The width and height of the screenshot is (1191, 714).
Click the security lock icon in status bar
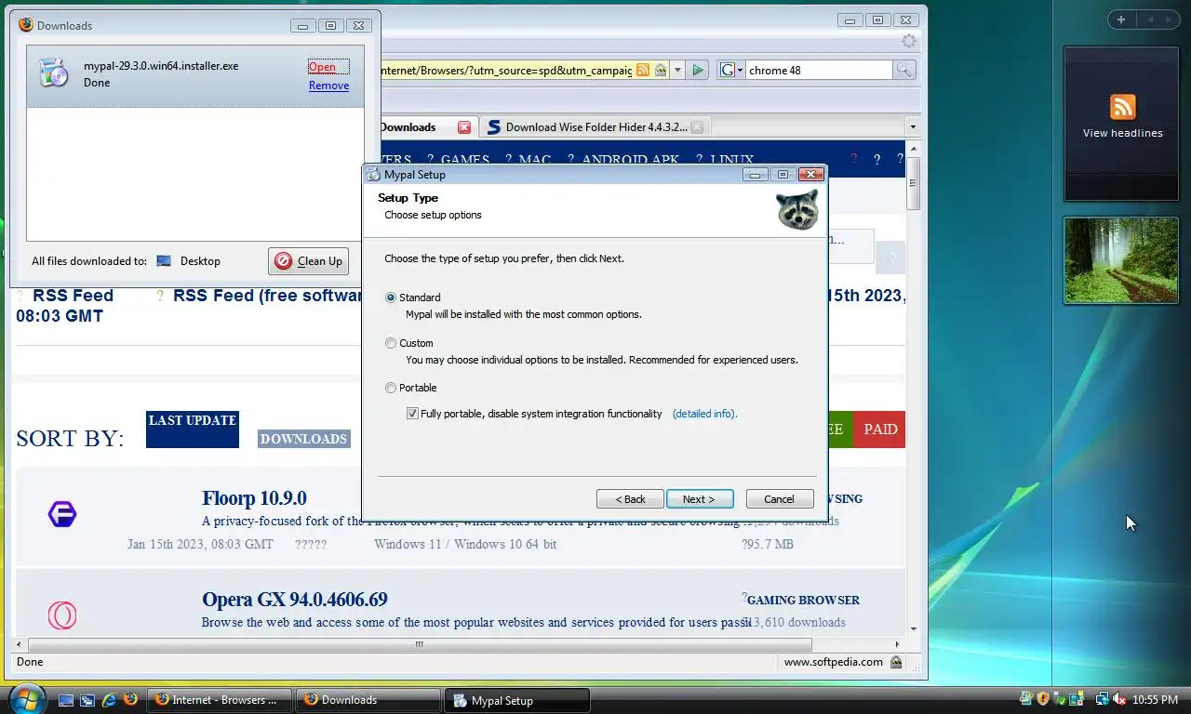(x=896, y=662)
